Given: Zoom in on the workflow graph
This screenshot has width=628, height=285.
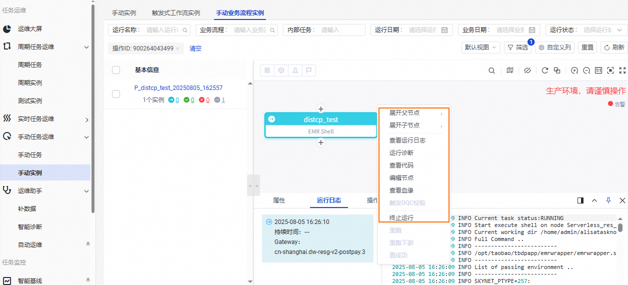Looking at the screenshot, I should [x=574, y=70].
